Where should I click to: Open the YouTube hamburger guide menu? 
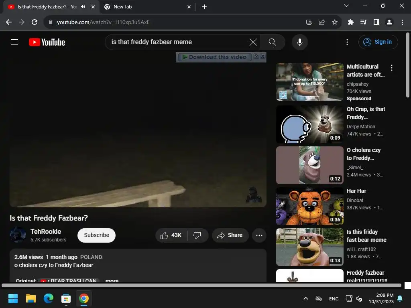pyautogui.click(x=14, y=42)
